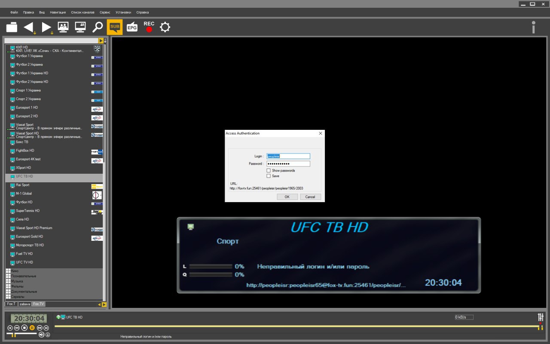This screenshot has width=550, height=344.
Task: Adjust the volume slider below the clock
Action: [x=21, y=334]
